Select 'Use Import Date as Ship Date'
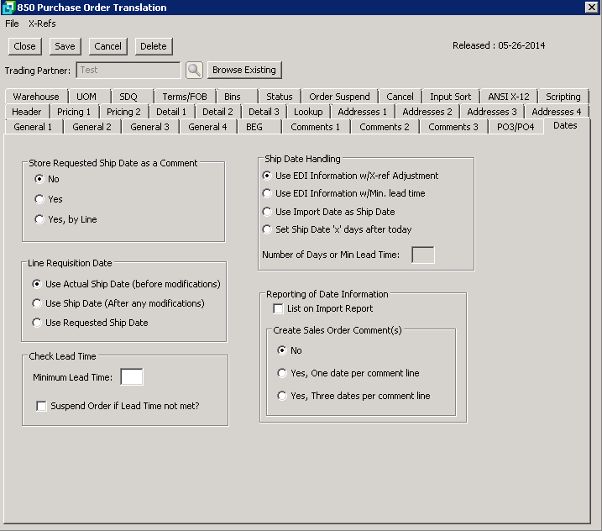602x531 pixels. click(267, 212)
